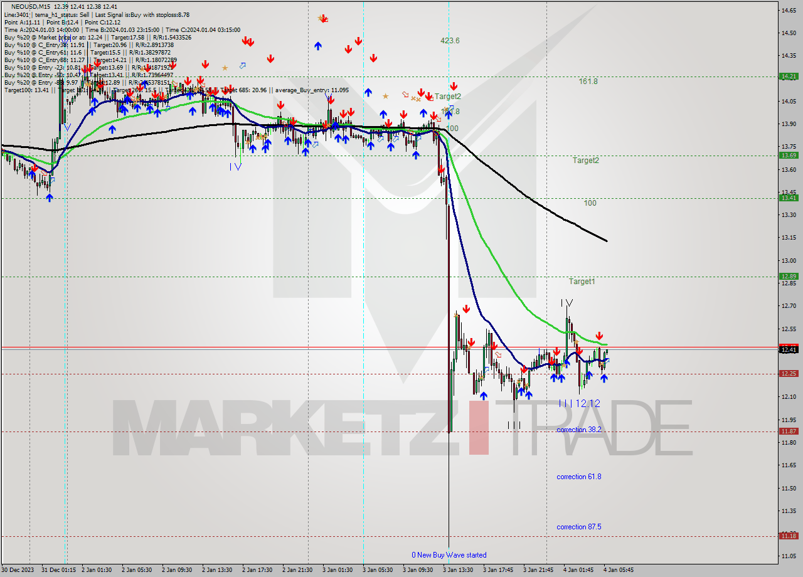Click the green 13.69 price tag

[788, 156]
